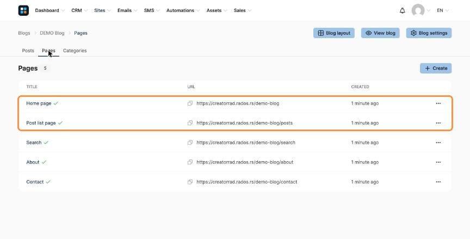The height and width of the screenshot is (239, 470).
Task: Copy the Contact page URL icon
Action: [x=190, y=182]
